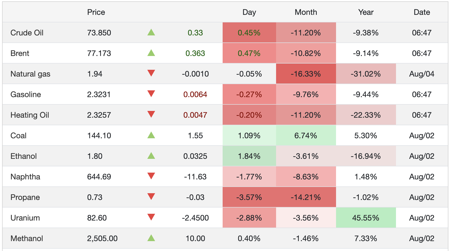Screen dimensions: 451x251
Task: Open the Heating Oil commodity link
Action: click(30, 115)
